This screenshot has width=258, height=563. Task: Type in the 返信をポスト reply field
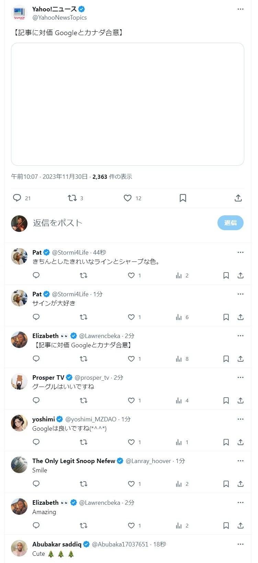(x=120, y=223)
